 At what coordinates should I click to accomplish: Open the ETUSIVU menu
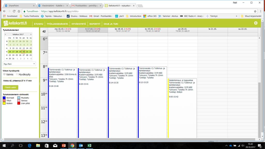pos(39,24)
